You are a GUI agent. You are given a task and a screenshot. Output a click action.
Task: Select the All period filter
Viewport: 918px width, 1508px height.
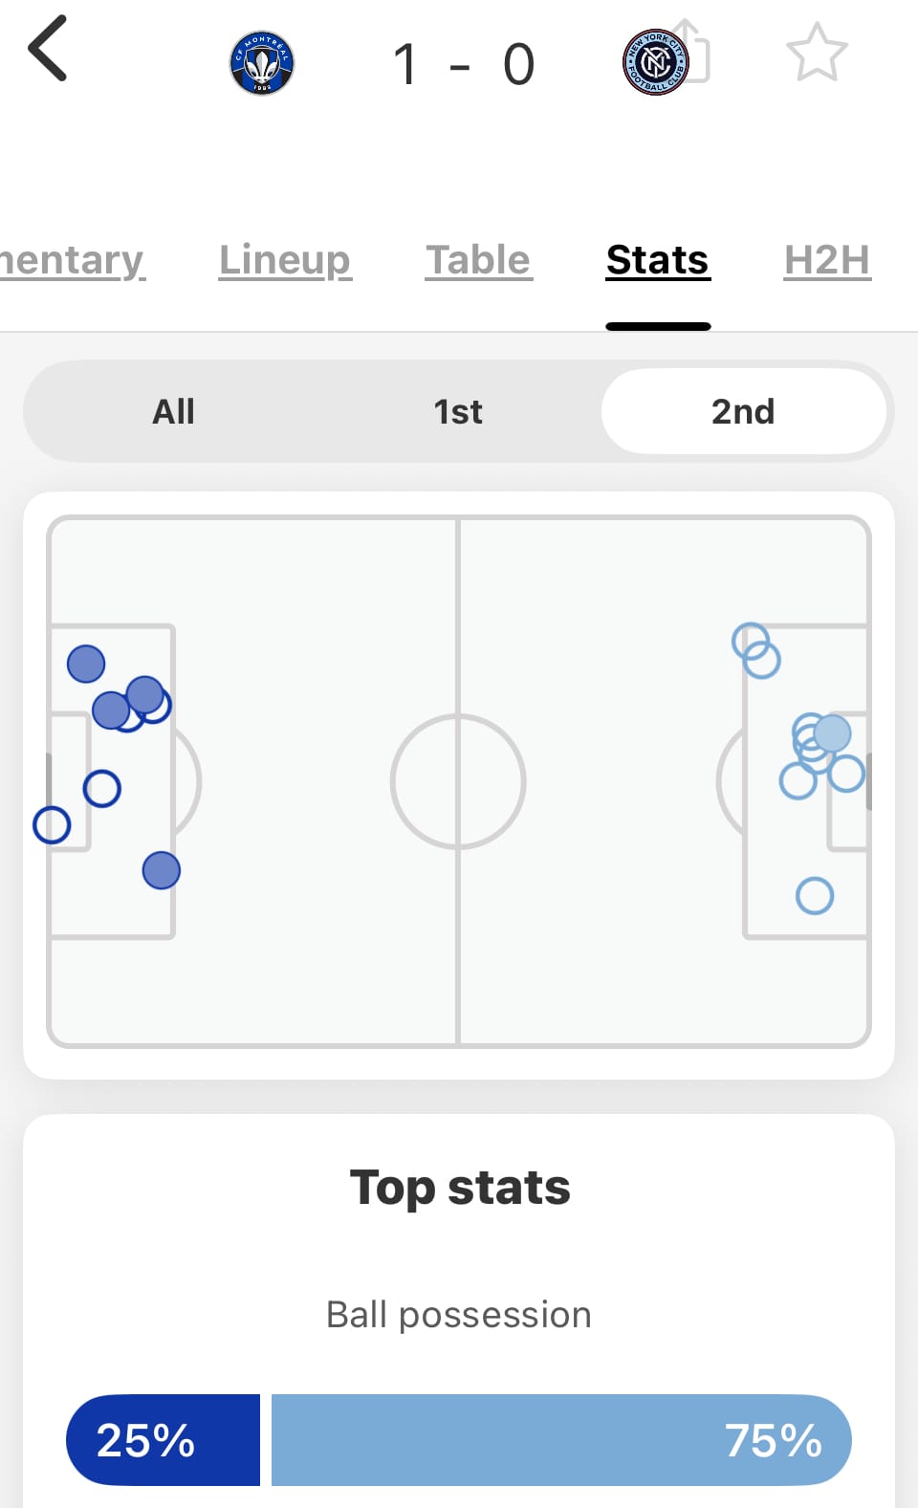click(173, 411)
